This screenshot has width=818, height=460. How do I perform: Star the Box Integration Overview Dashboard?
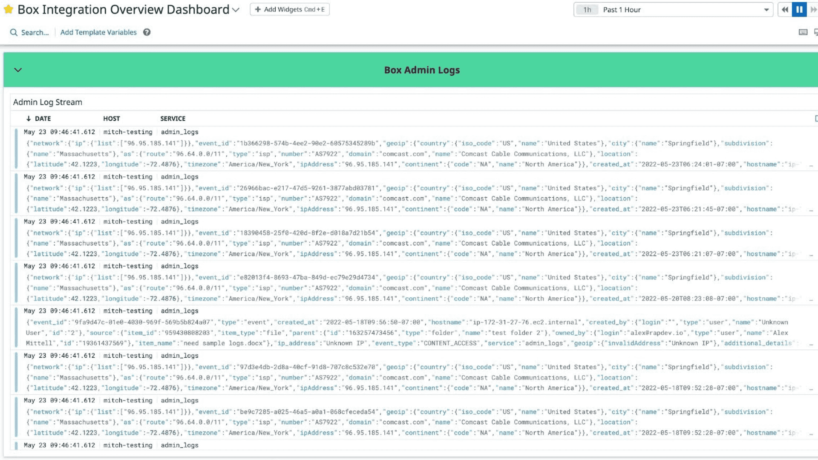9,9
